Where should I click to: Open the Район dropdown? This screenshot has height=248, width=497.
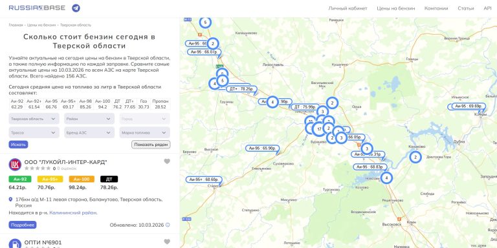[x=89, y=119]
